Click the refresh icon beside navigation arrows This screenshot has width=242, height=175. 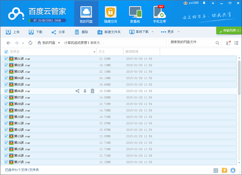coord(30,43)
